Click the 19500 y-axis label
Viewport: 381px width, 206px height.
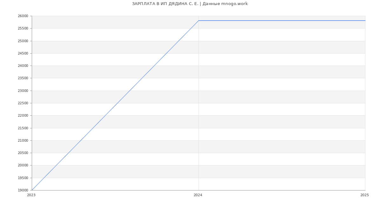[23, 178]
